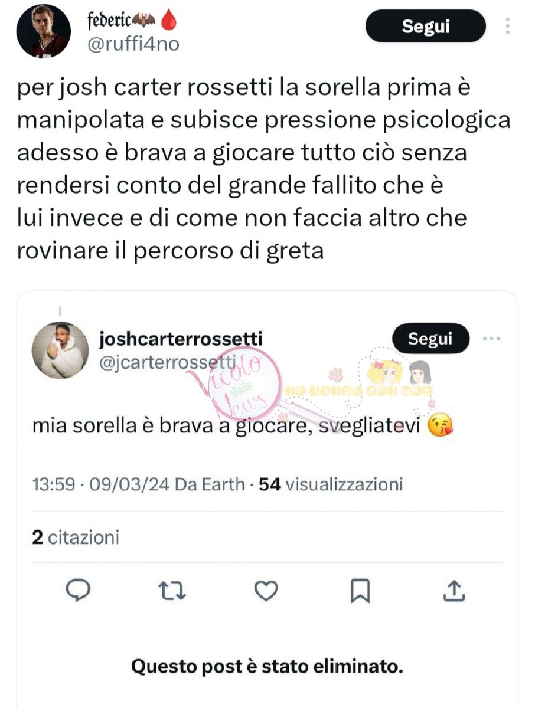Click the 13:59 · 09/03/24 timestamp
The image size is (535, 708).
pos(102,484)
